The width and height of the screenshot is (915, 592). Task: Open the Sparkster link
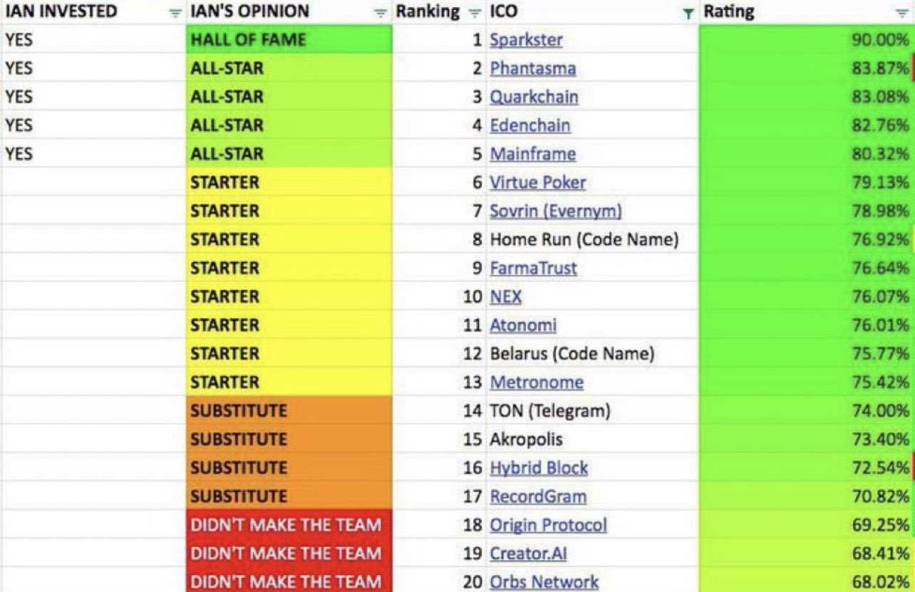tap(526, 40)
